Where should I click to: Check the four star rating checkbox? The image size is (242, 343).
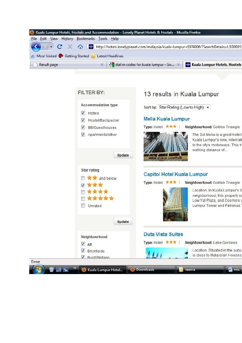pyautogui.click(x=83, y=192)
